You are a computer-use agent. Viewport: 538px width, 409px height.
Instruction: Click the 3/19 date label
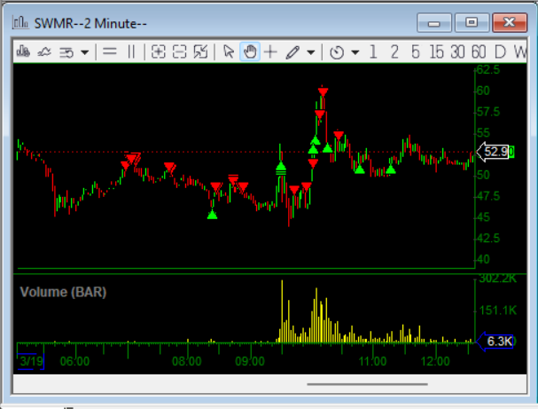31,361
